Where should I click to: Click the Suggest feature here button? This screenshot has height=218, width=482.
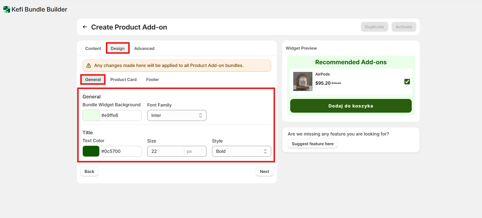coord(312,144)
